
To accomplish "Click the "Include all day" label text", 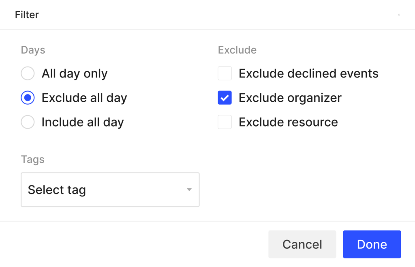I will pos(83,123).
